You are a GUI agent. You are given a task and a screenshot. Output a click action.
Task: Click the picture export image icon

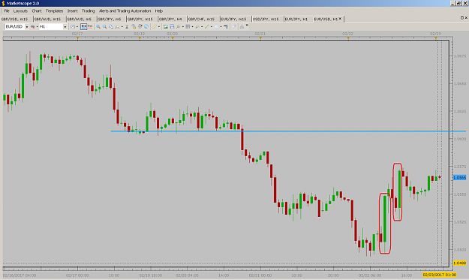point(165,26)
